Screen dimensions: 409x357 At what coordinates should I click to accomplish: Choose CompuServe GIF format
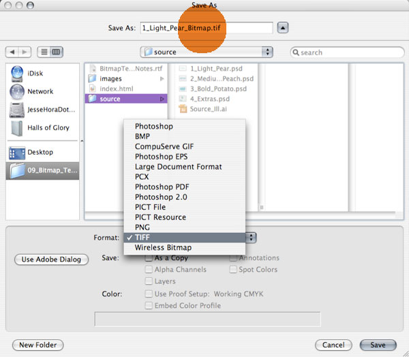coord(185,146)
